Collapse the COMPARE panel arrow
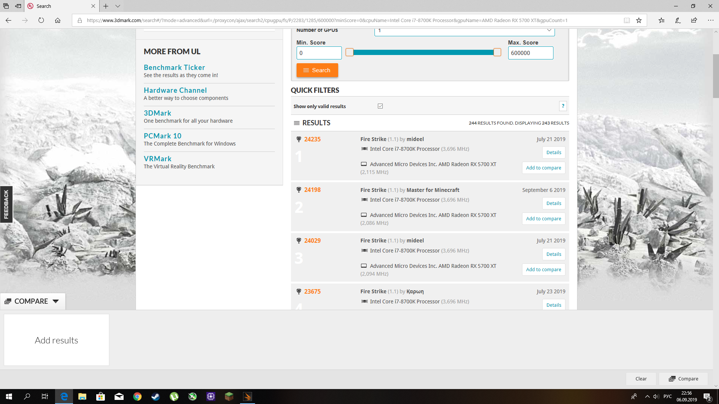 click(56, 301)
